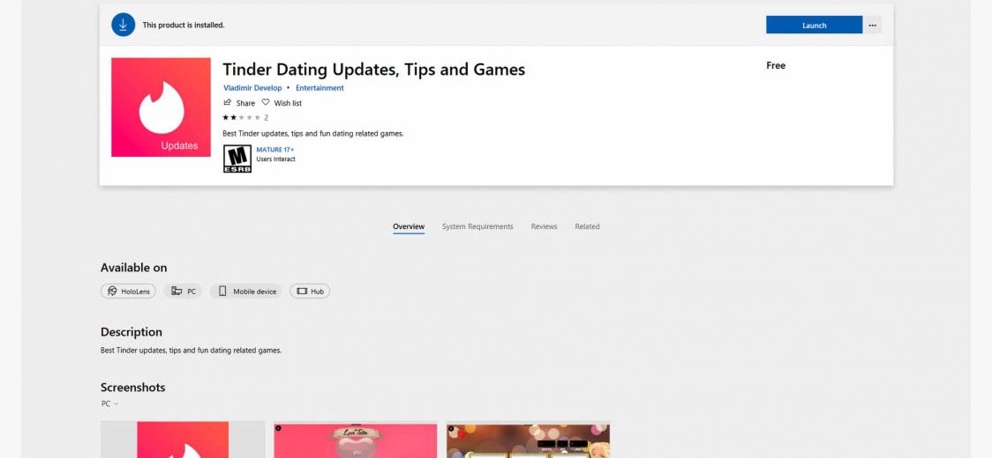Open the third slot game screenshot
Image resolution: width=992 pixels, height=458 pixels.
tap(529, 440)
